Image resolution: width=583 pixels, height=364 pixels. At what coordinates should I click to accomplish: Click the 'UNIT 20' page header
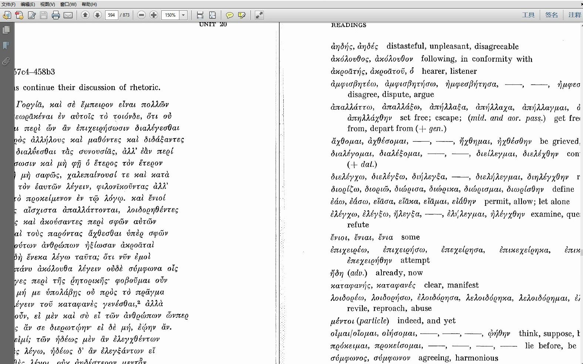click(x=213, y=24)
